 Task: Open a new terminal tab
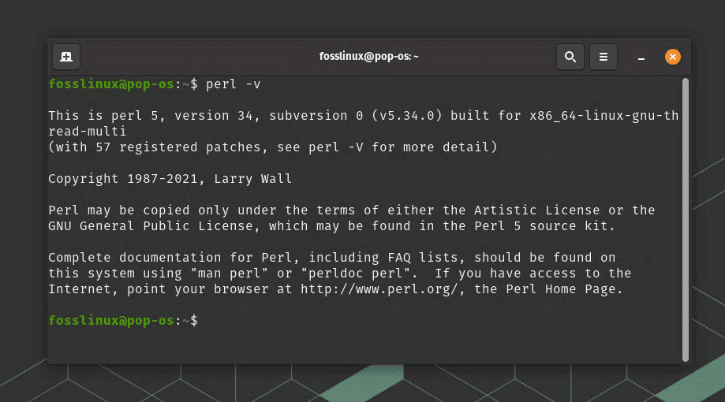66,57
